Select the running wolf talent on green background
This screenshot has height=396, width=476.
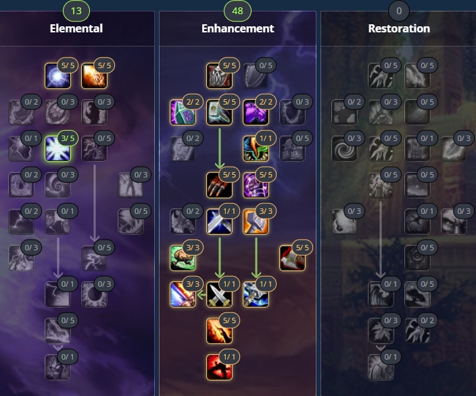point(183,258)
